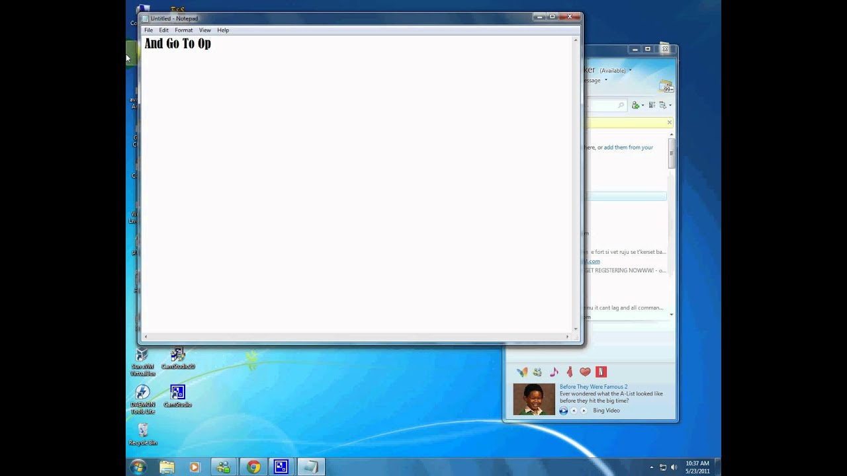Open the Windows Start menu
The image size is (847, 476).
coord(138,467)
